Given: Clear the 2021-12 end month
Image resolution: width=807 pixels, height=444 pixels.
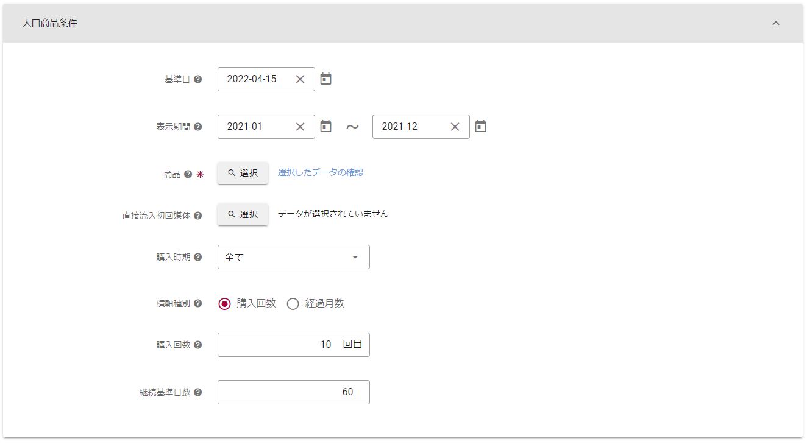Looking at the screenshot, I should click(x=455, y=127).
